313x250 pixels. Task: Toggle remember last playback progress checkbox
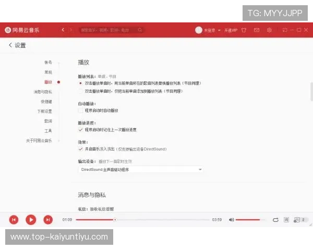pyautogui.click(x=80, y=130)
